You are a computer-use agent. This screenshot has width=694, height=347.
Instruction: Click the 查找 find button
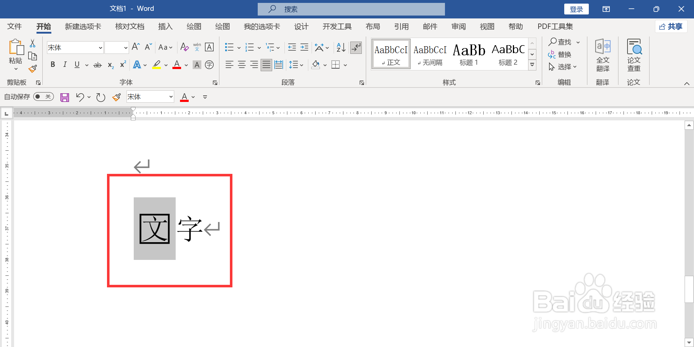point(560,42)
